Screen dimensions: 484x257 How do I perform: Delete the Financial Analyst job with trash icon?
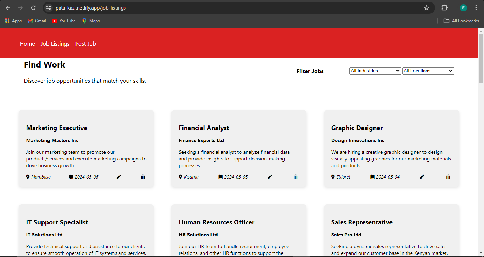[x=296, y=177]
